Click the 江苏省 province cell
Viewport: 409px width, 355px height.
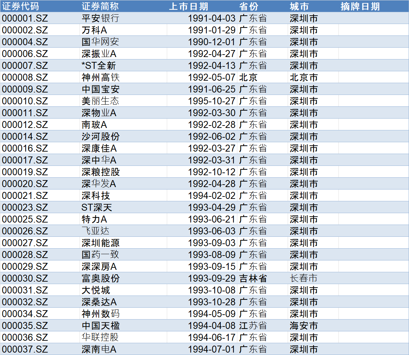pyautogui.click(x=263, y=325)
